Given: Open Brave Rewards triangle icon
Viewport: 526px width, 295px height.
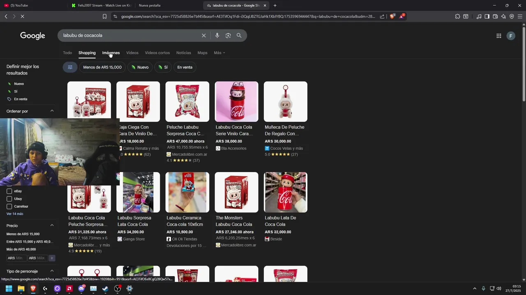Looking at the screenshot, I should (x=401, y=16).
